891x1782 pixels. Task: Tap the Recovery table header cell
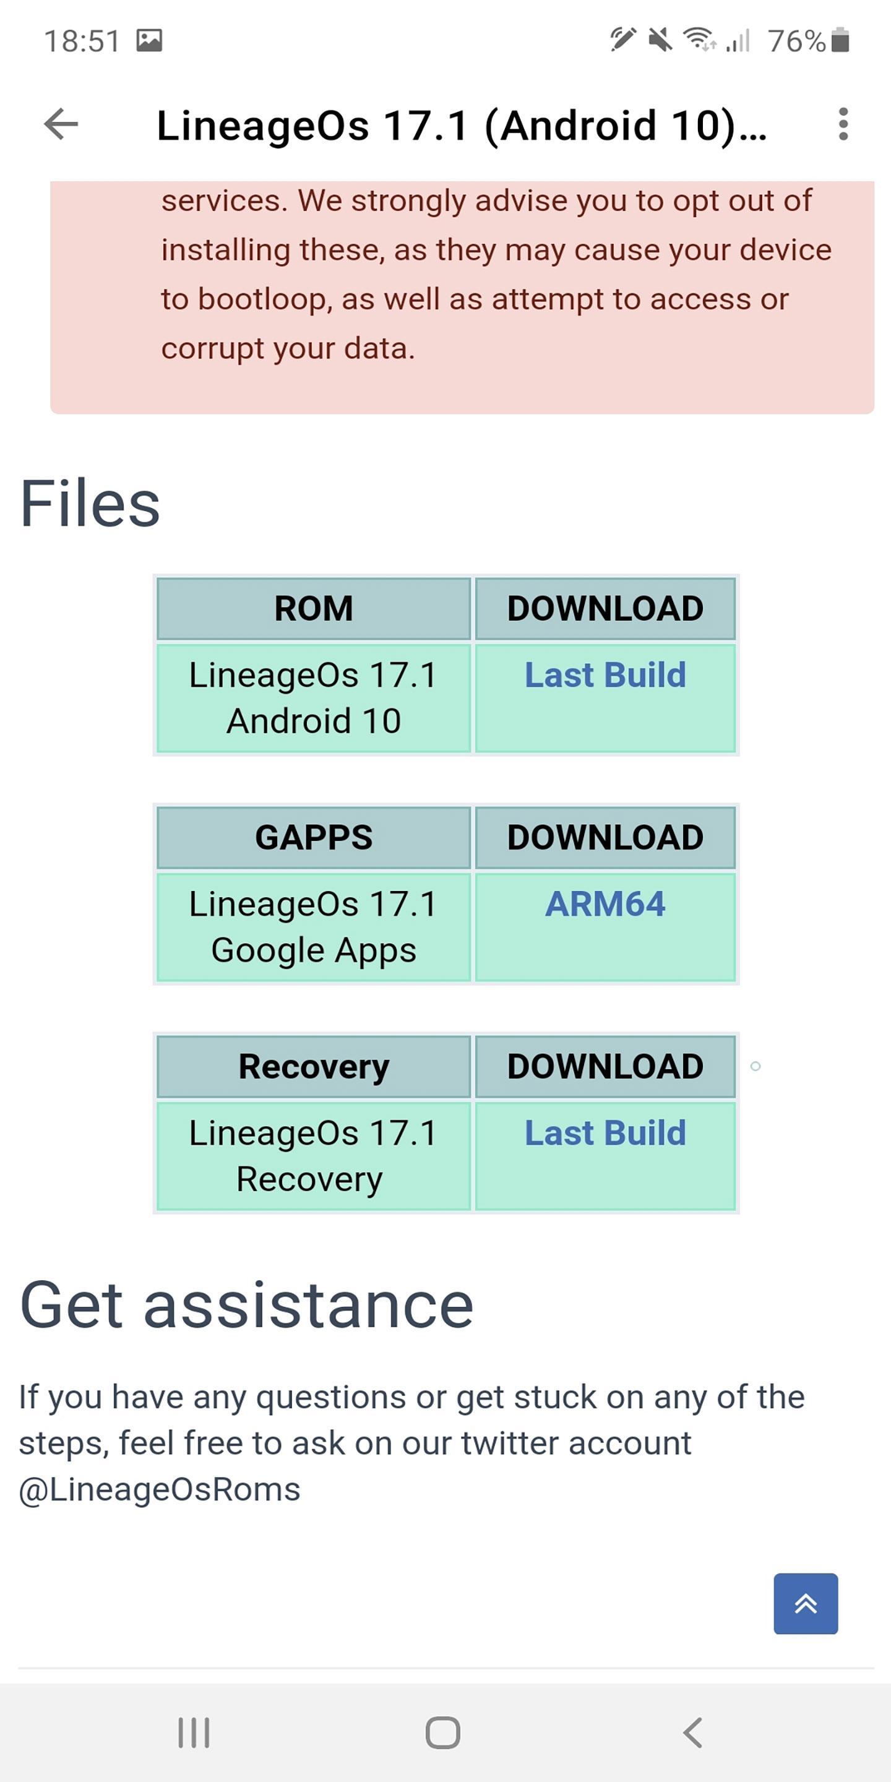[313, 1067]
